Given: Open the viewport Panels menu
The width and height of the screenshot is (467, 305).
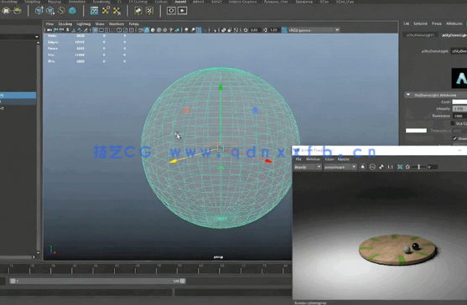Looking at the screenshot, I should (133, 23).
